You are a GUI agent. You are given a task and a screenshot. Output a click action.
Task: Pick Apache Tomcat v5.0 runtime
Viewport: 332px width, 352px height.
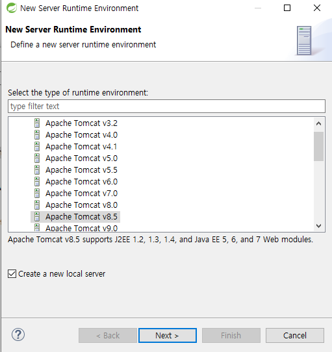(81, 158)
